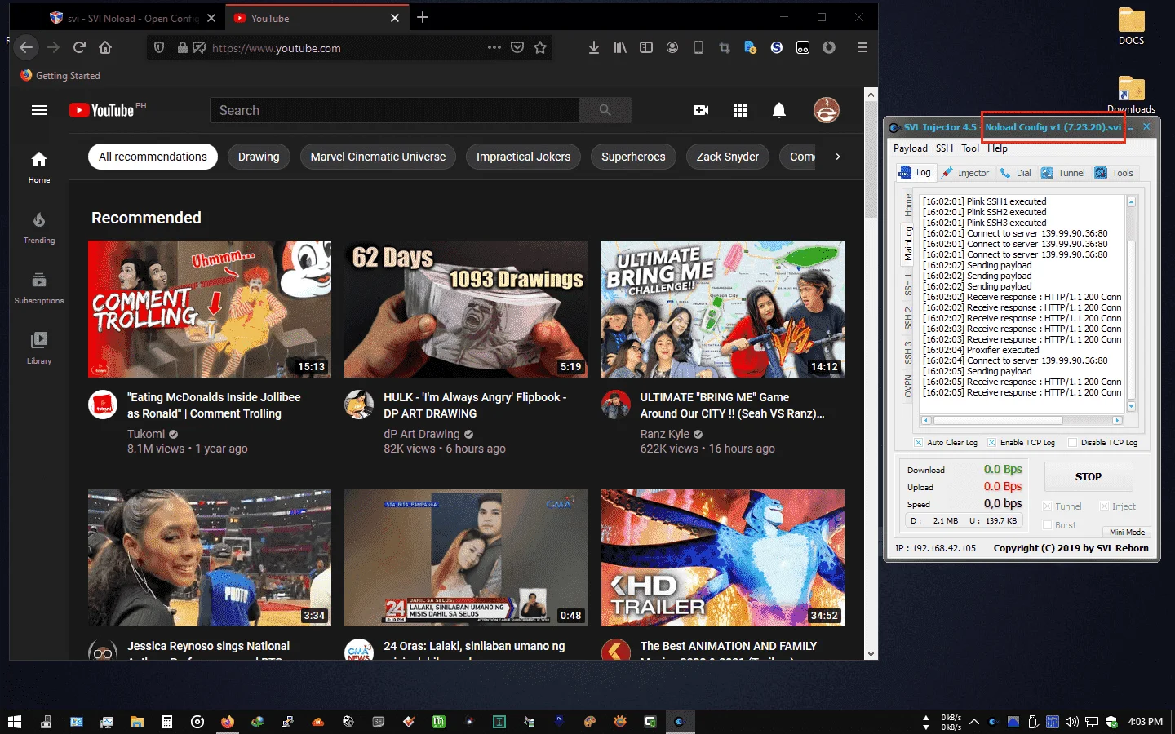Open the Firefox library icon

pyautogui.click(x=620, y=47)
